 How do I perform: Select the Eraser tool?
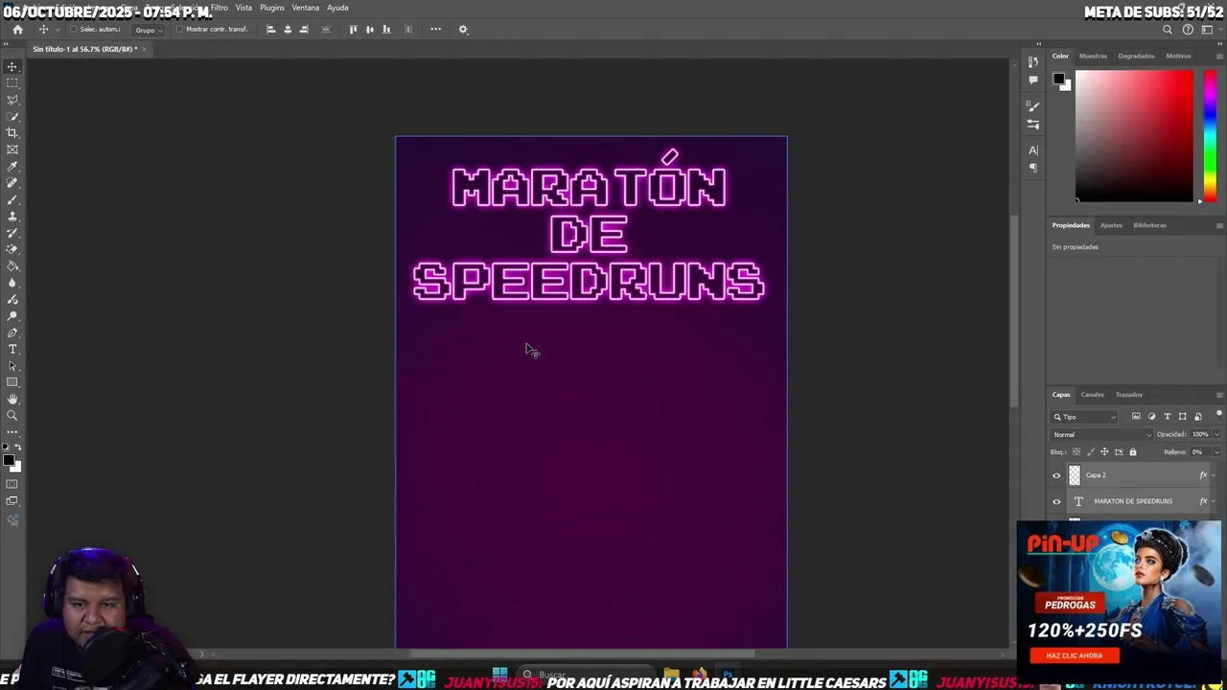(12, 249)
